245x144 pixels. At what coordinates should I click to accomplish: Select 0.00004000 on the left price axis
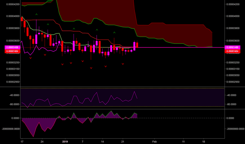coord(13,16)
